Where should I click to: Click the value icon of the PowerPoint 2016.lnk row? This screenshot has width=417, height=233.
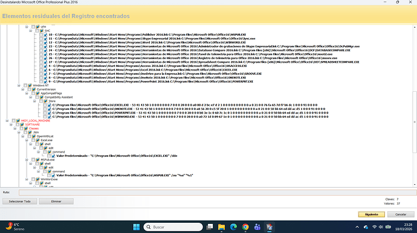(x=45, y=81)
